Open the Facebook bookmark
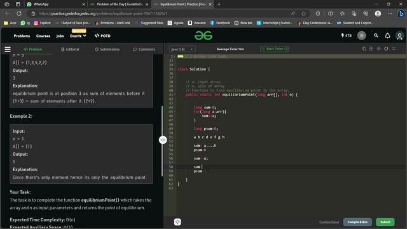The height and width of the screenshot is (229, 407). point(220,23)
